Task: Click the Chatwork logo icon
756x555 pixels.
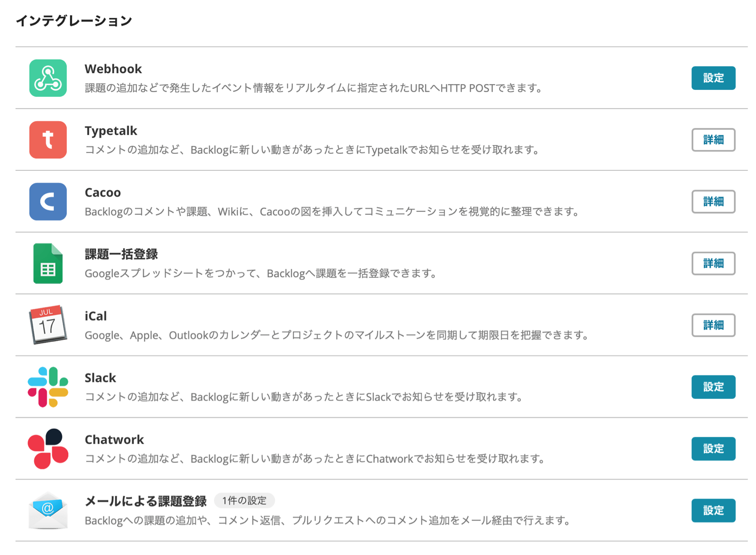Action: pyautogui.click(x=48, y=449)
